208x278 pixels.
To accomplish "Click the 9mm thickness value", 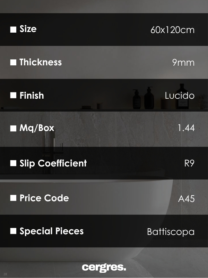I will [x=183, y=63].
